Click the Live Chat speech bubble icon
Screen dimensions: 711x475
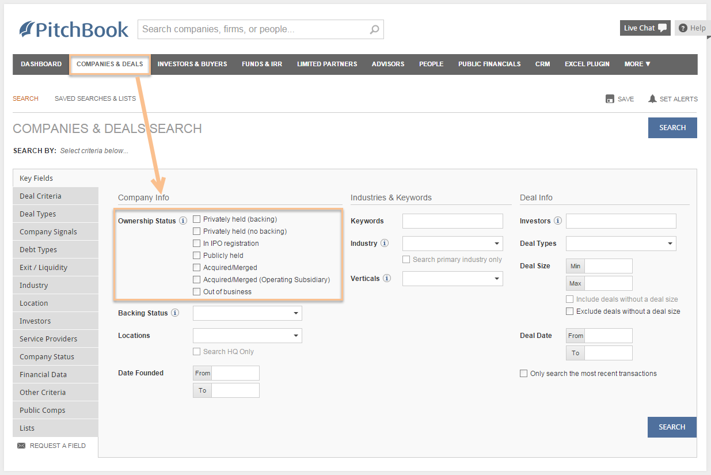[x=662, y=27]
